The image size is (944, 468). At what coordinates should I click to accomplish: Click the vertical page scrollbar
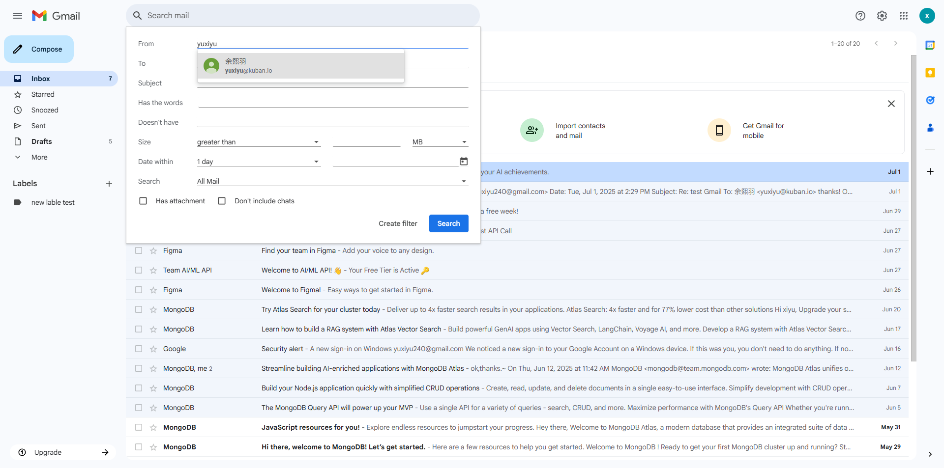coord(914,208)
